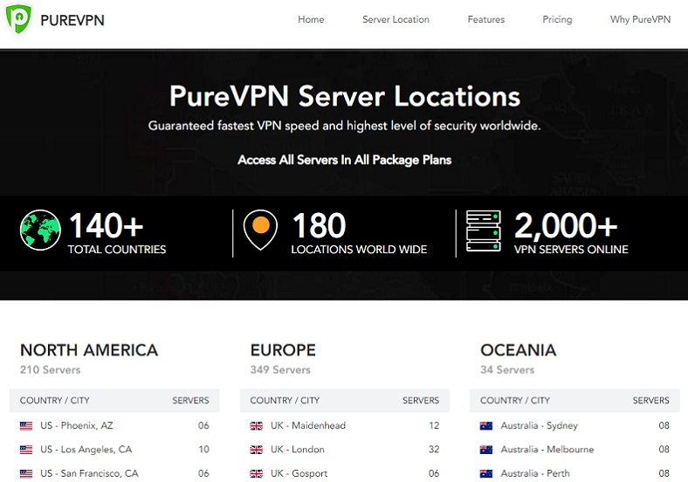Click Australian flag next to Sydney
The image size is (688, 482).
click(486, 426)
